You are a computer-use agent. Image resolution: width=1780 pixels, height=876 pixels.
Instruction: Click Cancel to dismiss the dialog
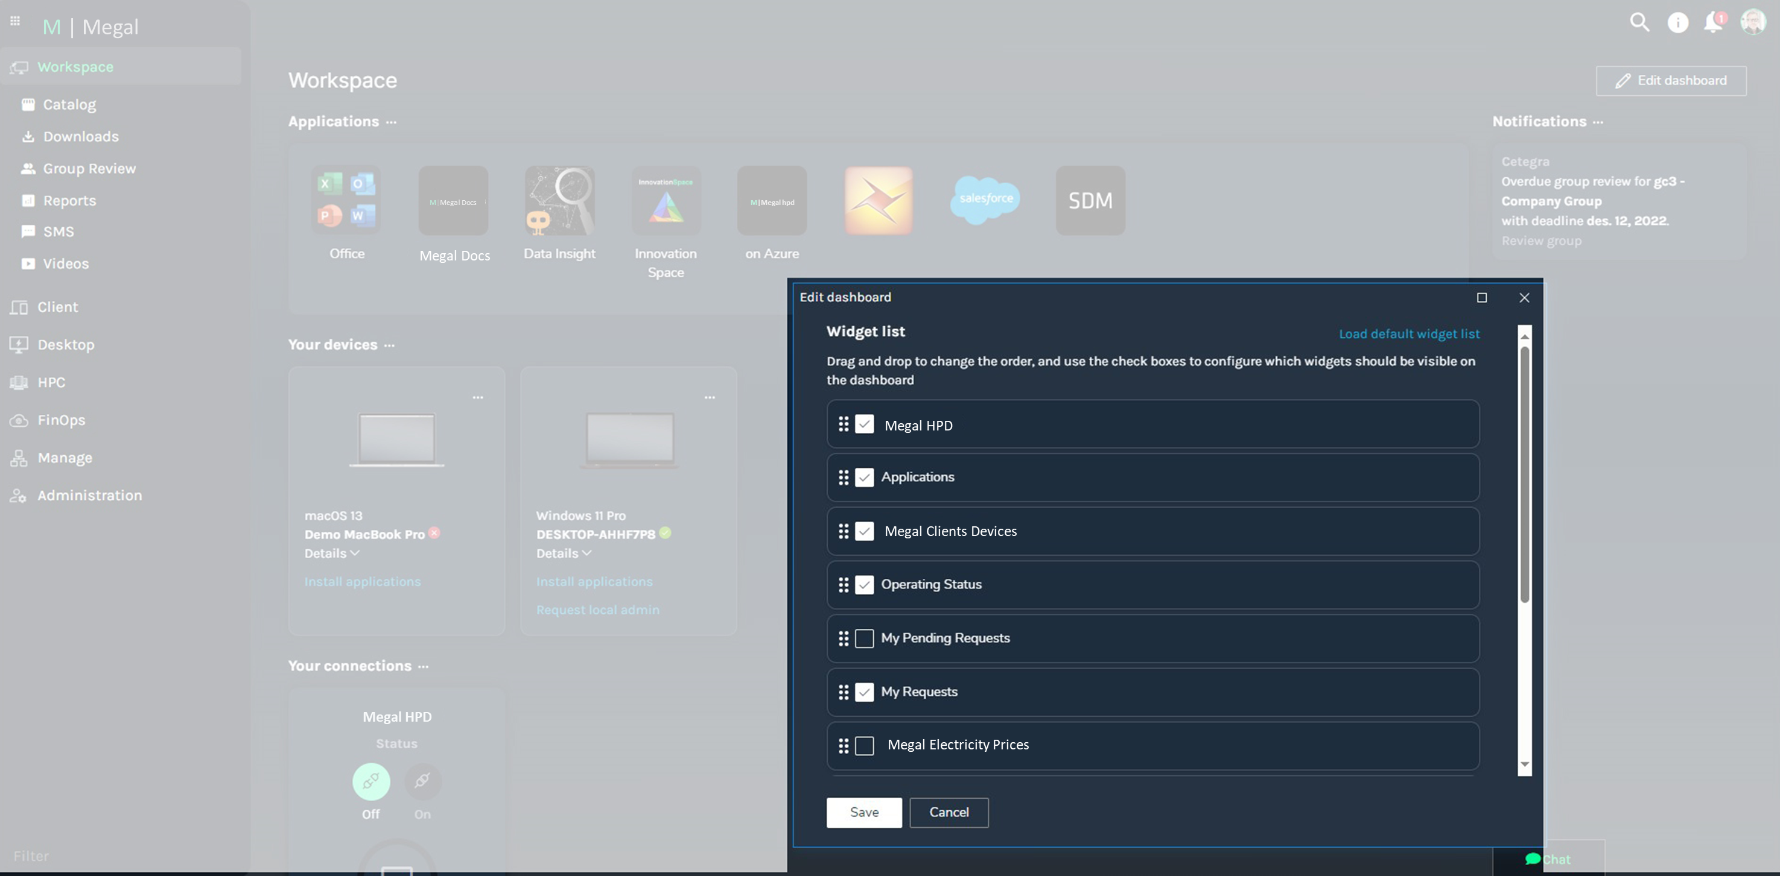point(949,813)
